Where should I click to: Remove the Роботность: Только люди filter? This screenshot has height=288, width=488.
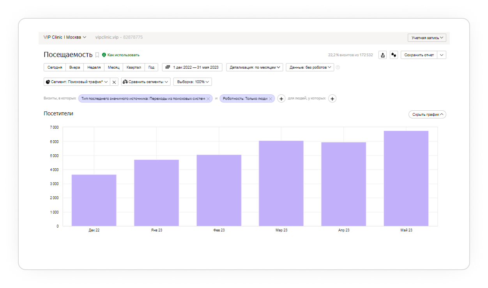(x=271, y=99)
